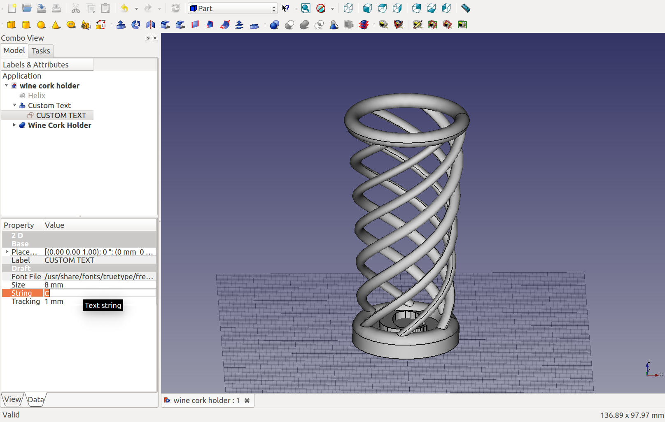Screen dimensions: 665x422
Task: Switch to front view cube icon
Action: tap(367, 8)
